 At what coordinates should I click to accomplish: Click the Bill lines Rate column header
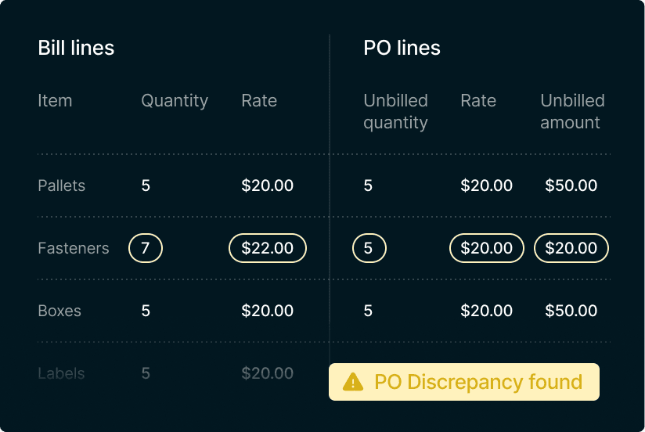click(x=259, y=101)
